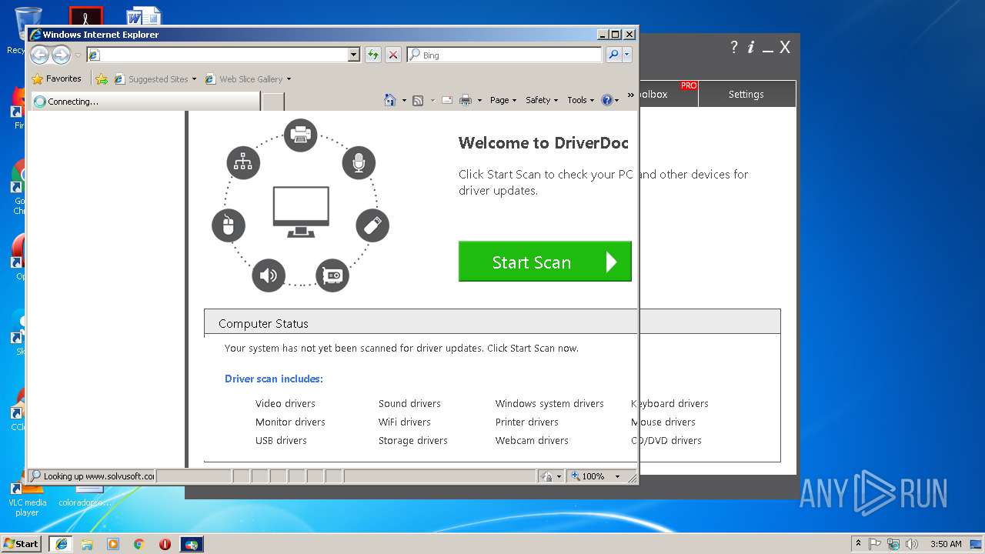
Task: Open DriverDoc info icon
Action: pos(751,47)
